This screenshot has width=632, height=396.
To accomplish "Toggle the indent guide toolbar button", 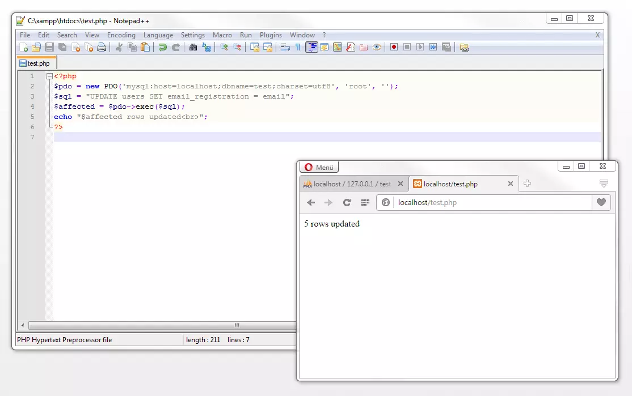I will point(311,48).
